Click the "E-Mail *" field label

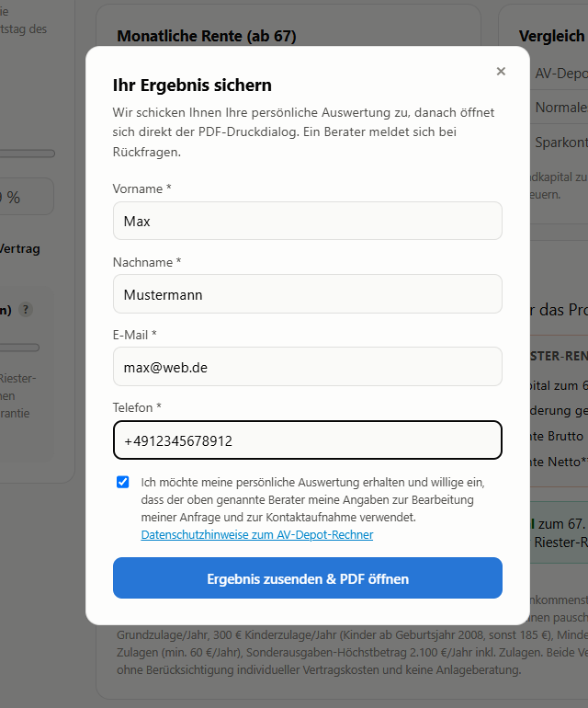134,335
